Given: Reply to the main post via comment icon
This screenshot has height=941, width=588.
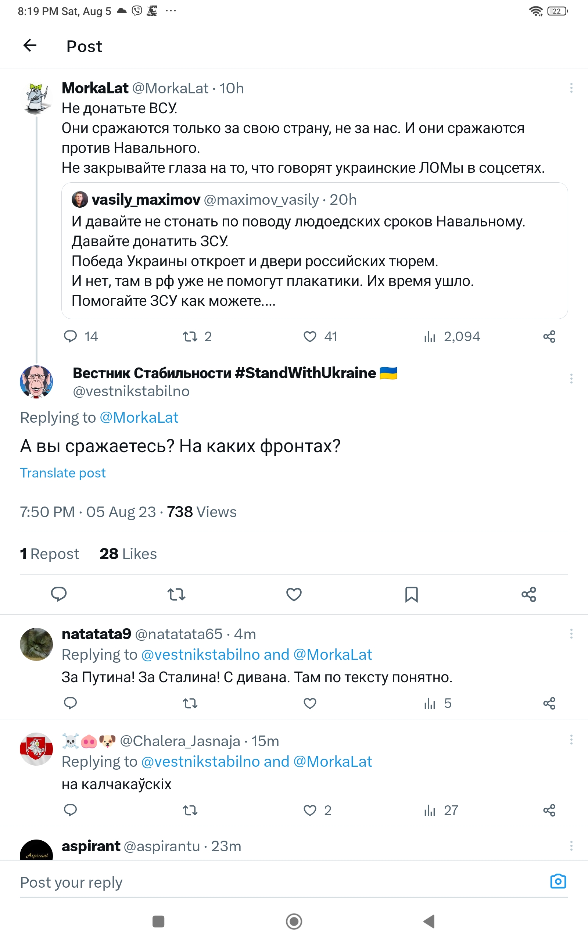Looking at the screenshot, I should [59, 594].
